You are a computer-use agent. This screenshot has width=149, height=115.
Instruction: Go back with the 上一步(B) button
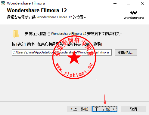[x=79, y=109]
